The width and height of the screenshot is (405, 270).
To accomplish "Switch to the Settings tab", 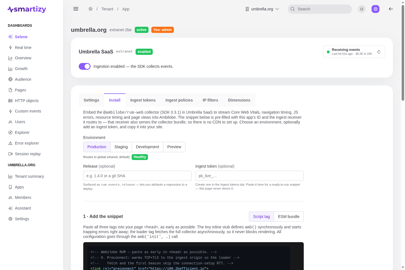I will pos(91,100).
